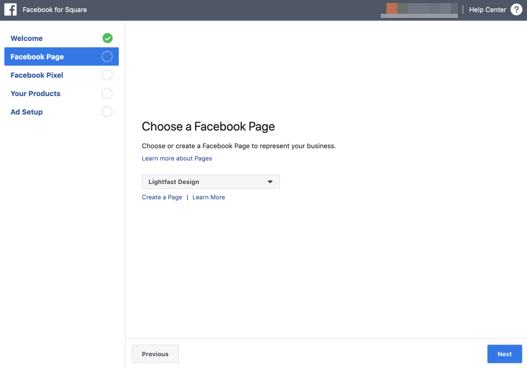This screenshot has width=527, height=368.
Task: Go to the Welcome step
Action: 27,38
